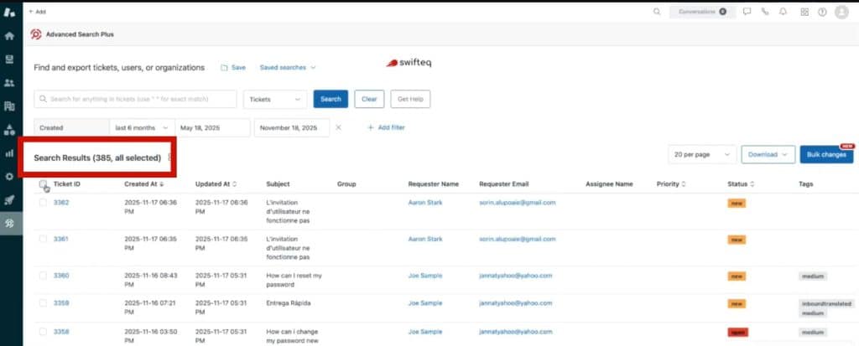859x346 pixels.
Task: Open the 20 per page dropdown
Action: tap(702, 155)
